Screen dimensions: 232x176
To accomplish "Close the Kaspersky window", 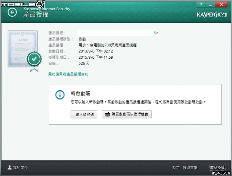I will click(x=221, y=5).
